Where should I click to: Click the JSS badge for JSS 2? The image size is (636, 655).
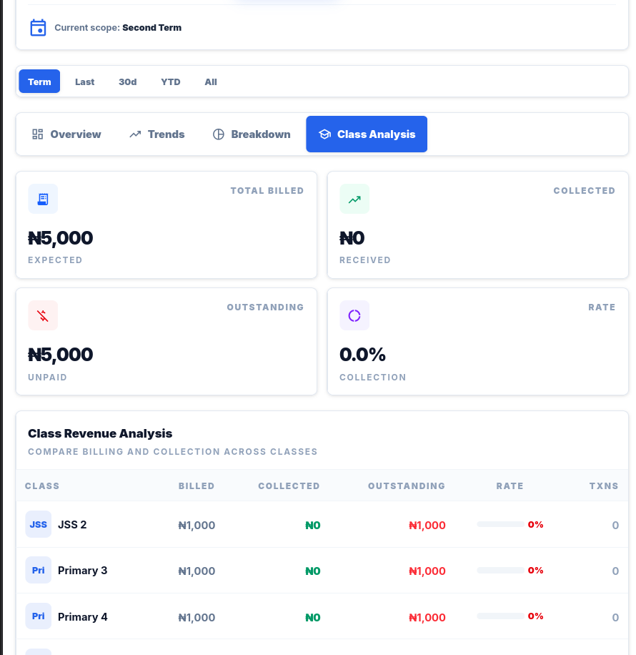point(39,524)
